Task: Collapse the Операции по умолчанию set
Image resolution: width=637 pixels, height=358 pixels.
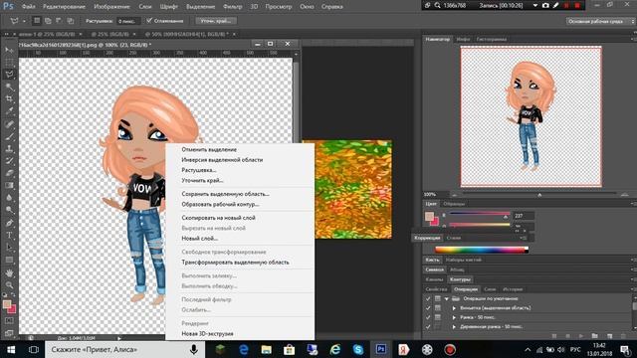Action: point(447,298)
